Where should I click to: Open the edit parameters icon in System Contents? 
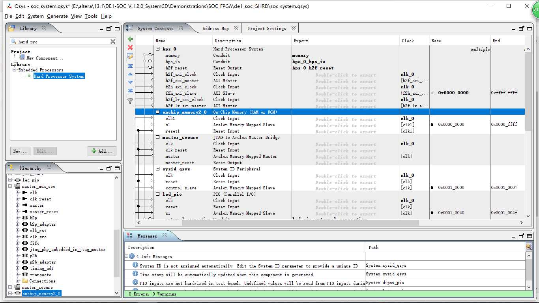130,56
